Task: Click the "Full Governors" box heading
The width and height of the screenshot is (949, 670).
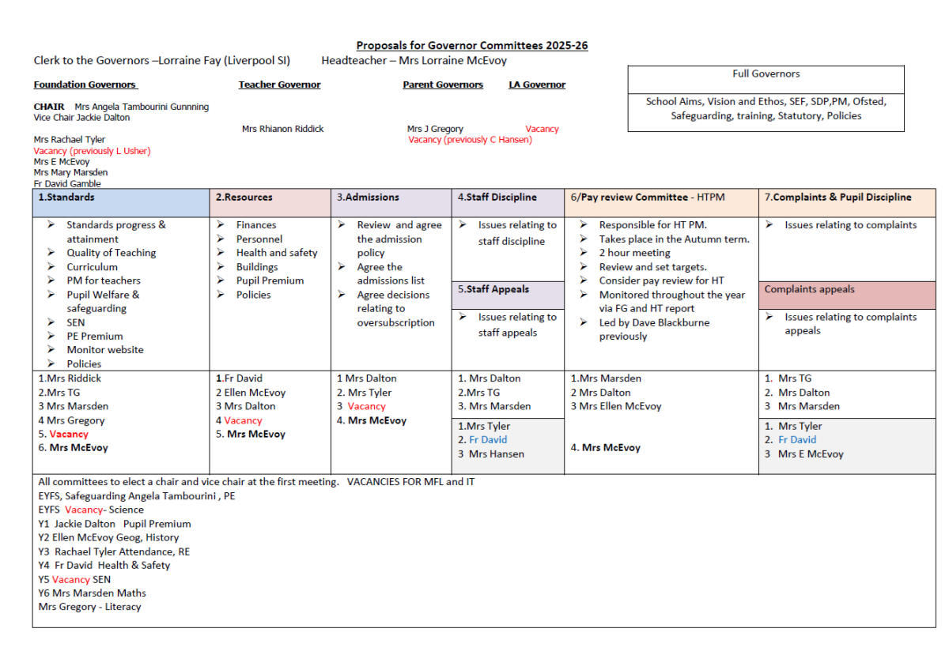Action: 766,74
